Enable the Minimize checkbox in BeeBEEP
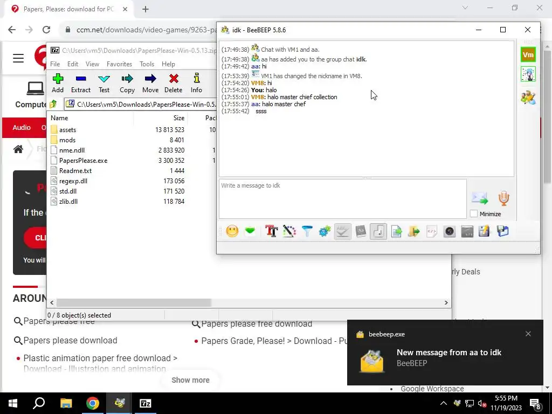This screenshot has width=552, height=414. click(474, 213)
